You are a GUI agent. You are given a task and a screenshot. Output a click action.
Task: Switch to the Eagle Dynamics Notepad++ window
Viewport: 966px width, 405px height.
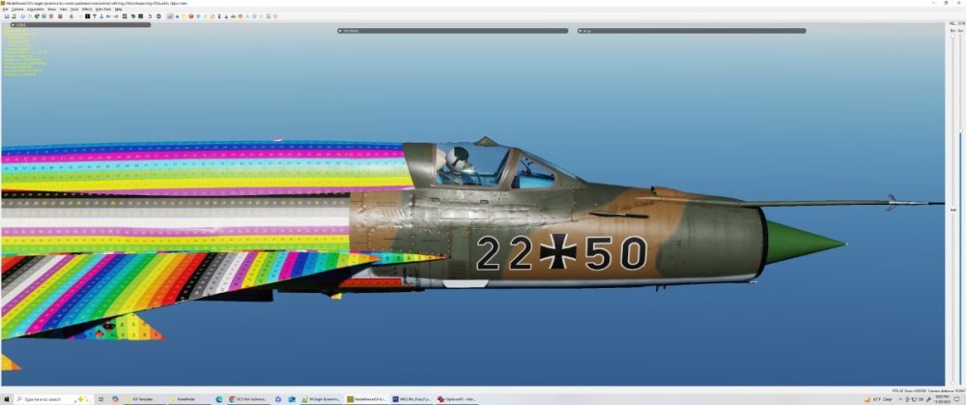[323, 399]
